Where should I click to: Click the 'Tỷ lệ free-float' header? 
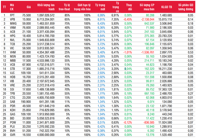pos(65,7)
